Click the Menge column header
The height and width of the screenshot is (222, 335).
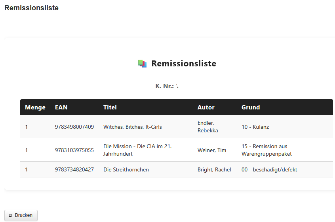point(35,107)
